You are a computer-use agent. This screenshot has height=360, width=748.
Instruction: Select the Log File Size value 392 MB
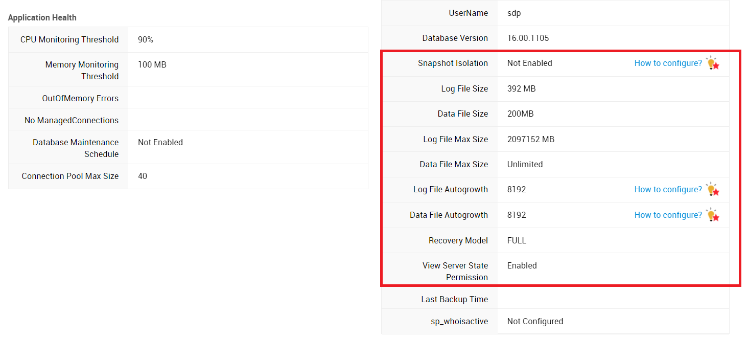521,89
